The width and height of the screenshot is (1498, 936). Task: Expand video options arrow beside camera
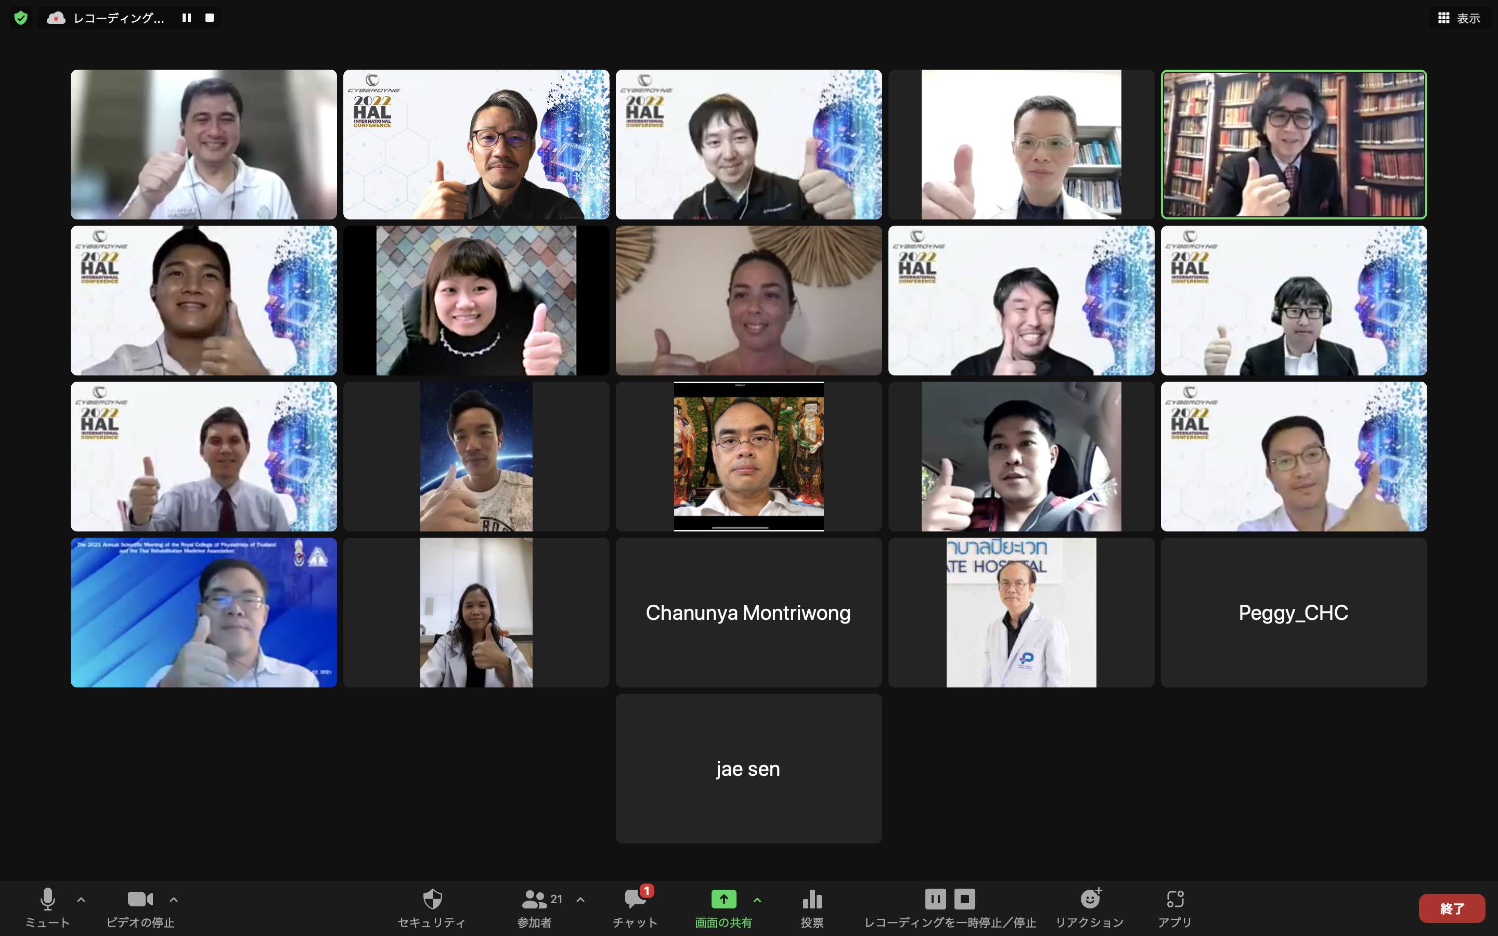[x=174, y=900]
